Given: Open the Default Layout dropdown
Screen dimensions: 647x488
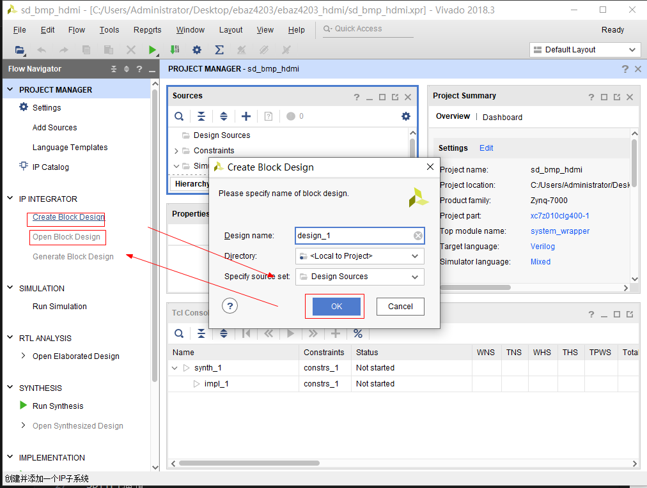Looking at the screenshot, I should [585, 50].
